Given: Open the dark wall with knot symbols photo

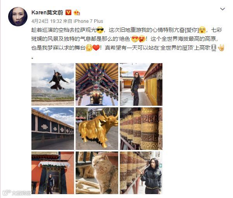Looking at the screenshot, I should pos(53,129).
